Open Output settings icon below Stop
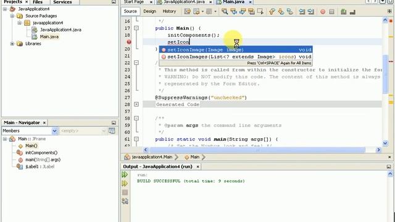This screenshot has width=395, height=222. (125, 201)
